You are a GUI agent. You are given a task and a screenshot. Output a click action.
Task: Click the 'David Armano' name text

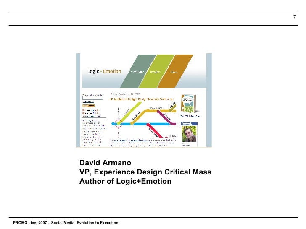click(x=105, y=163)
